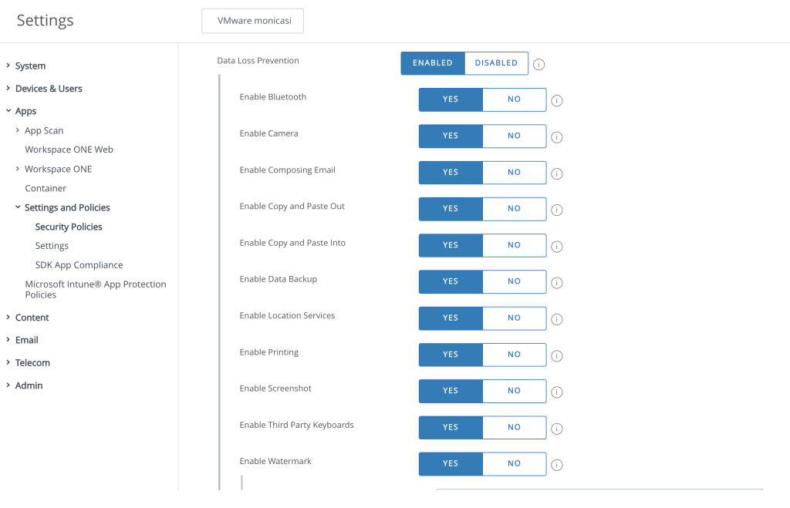Expand the Devices & Users section

(49, 89)
